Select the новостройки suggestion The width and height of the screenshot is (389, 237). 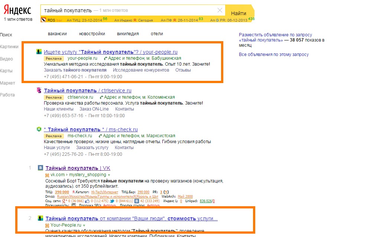pyautogui.click(x=92, y=34)
